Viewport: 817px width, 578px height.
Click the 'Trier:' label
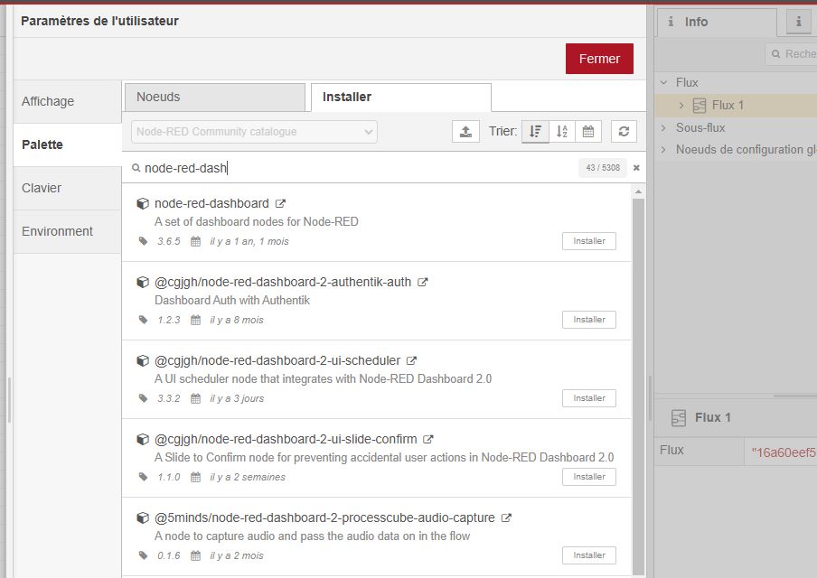tap(502, 131)
